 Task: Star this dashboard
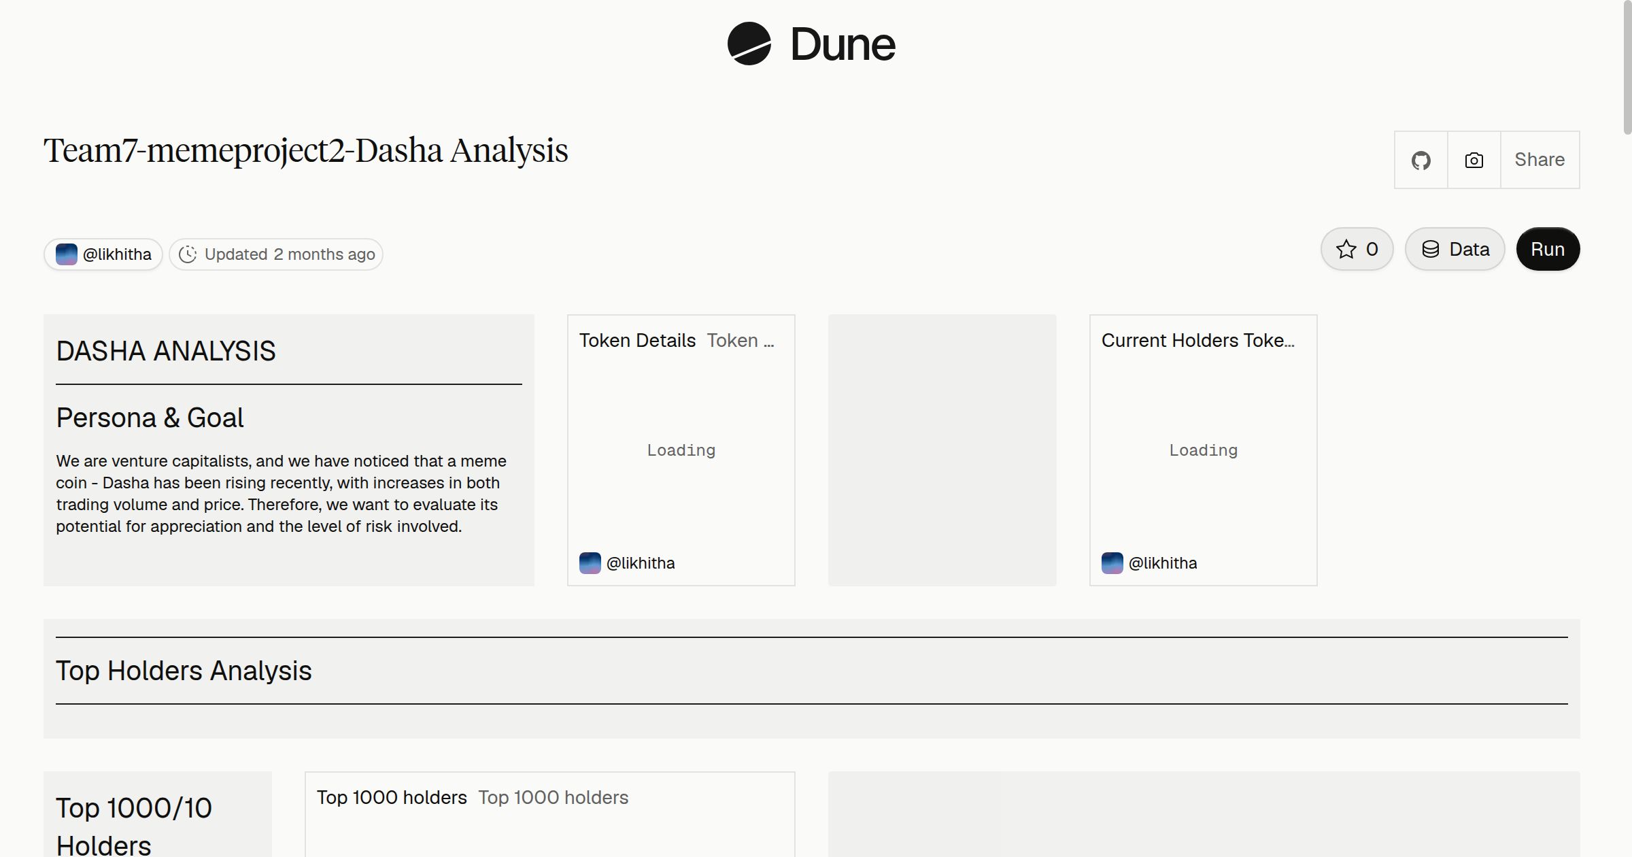[x=1357, y=249]
